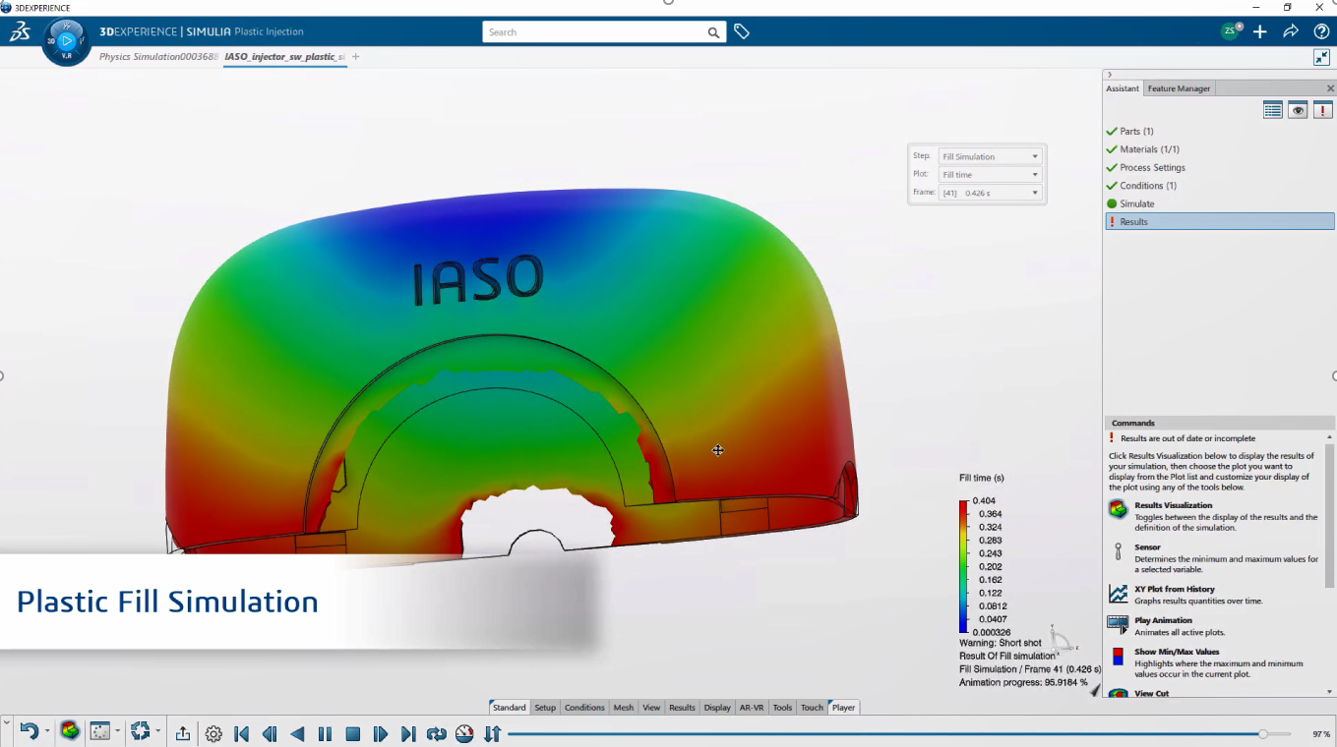Screen dimensions: 1337x747
Task: Open the Mesh toolbar tab
Action: click(624, 708)
